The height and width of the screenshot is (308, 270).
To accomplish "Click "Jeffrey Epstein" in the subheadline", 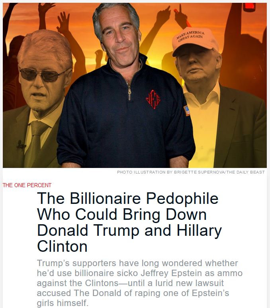I will point(171,273).
